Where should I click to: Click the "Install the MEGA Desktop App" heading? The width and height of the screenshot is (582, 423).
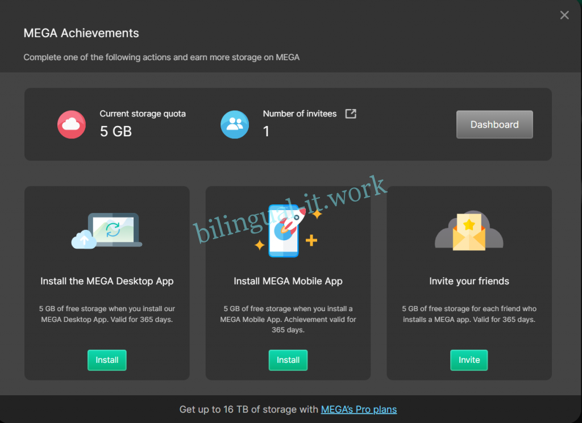coord(107,281)
